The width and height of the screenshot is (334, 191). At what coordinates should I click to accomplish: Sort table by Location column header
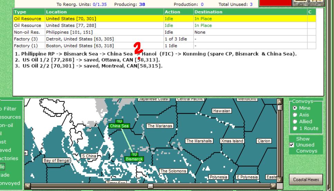(x=104, y=12)
